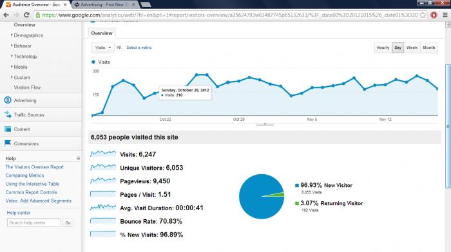
Task: Select Overview in the sidebar
Action: [24, 24]
